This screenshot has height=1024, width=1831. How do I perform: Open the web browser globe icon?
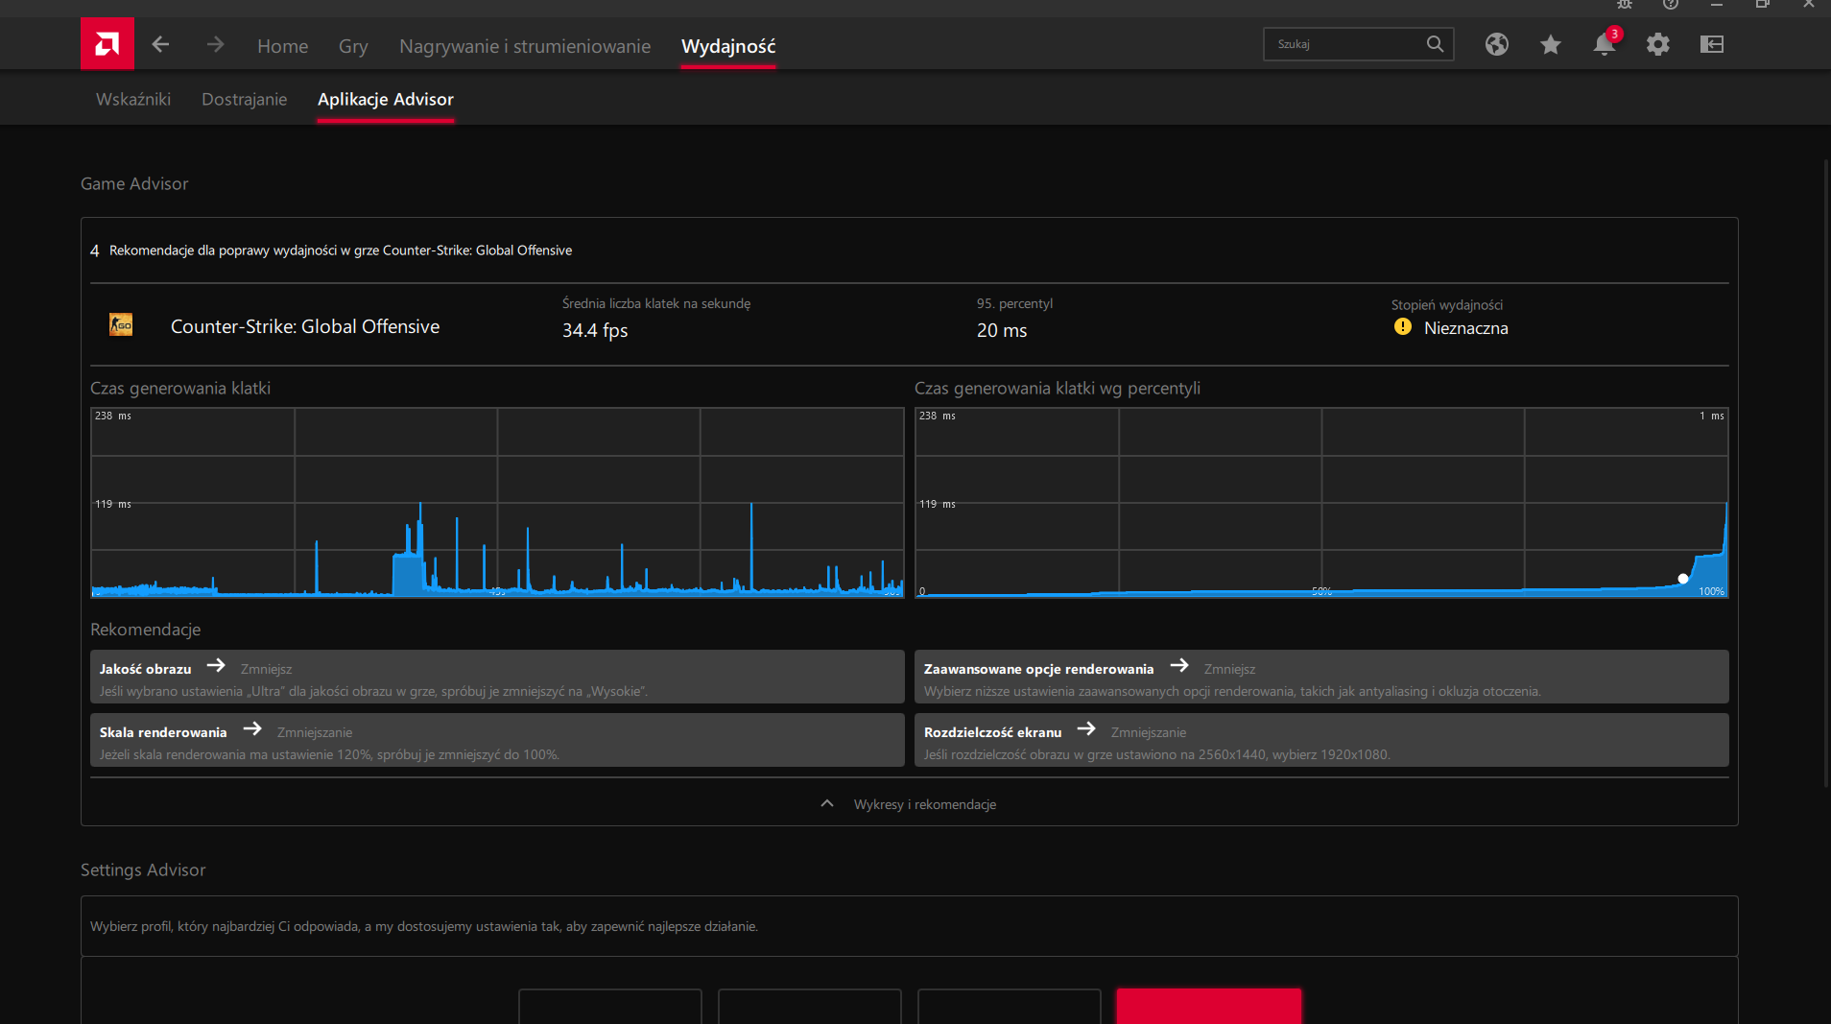pos(1497,44)
